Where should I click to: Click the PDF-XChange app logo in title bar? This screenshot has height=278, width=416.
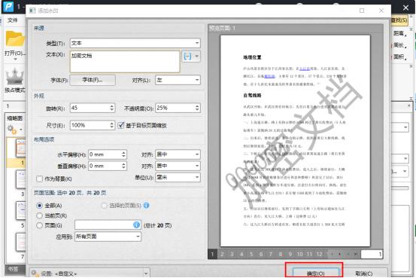click(x=8, y=6)
